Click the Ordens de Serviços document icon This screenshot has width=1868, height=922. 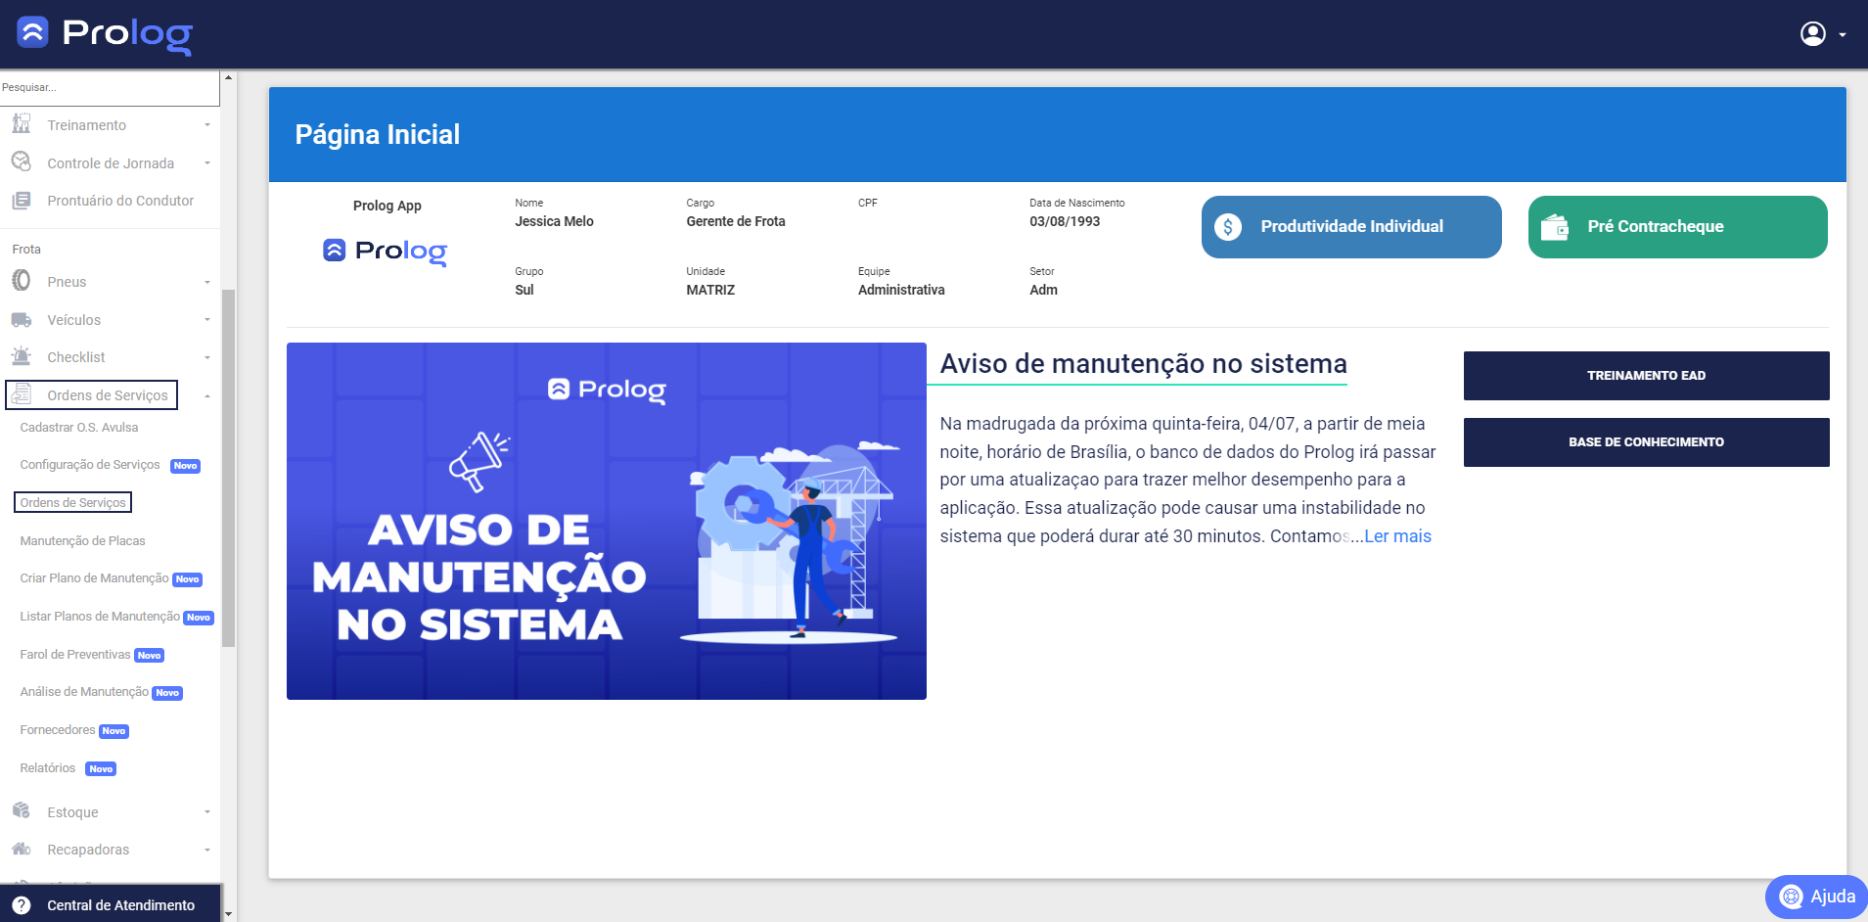coord(21,394)
